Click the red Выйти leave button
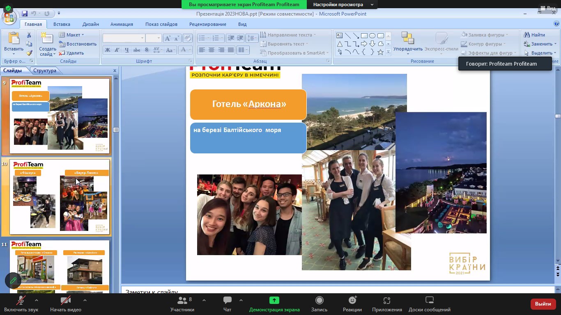The height and width of the screenshot is (315, 561). (543, 304)
